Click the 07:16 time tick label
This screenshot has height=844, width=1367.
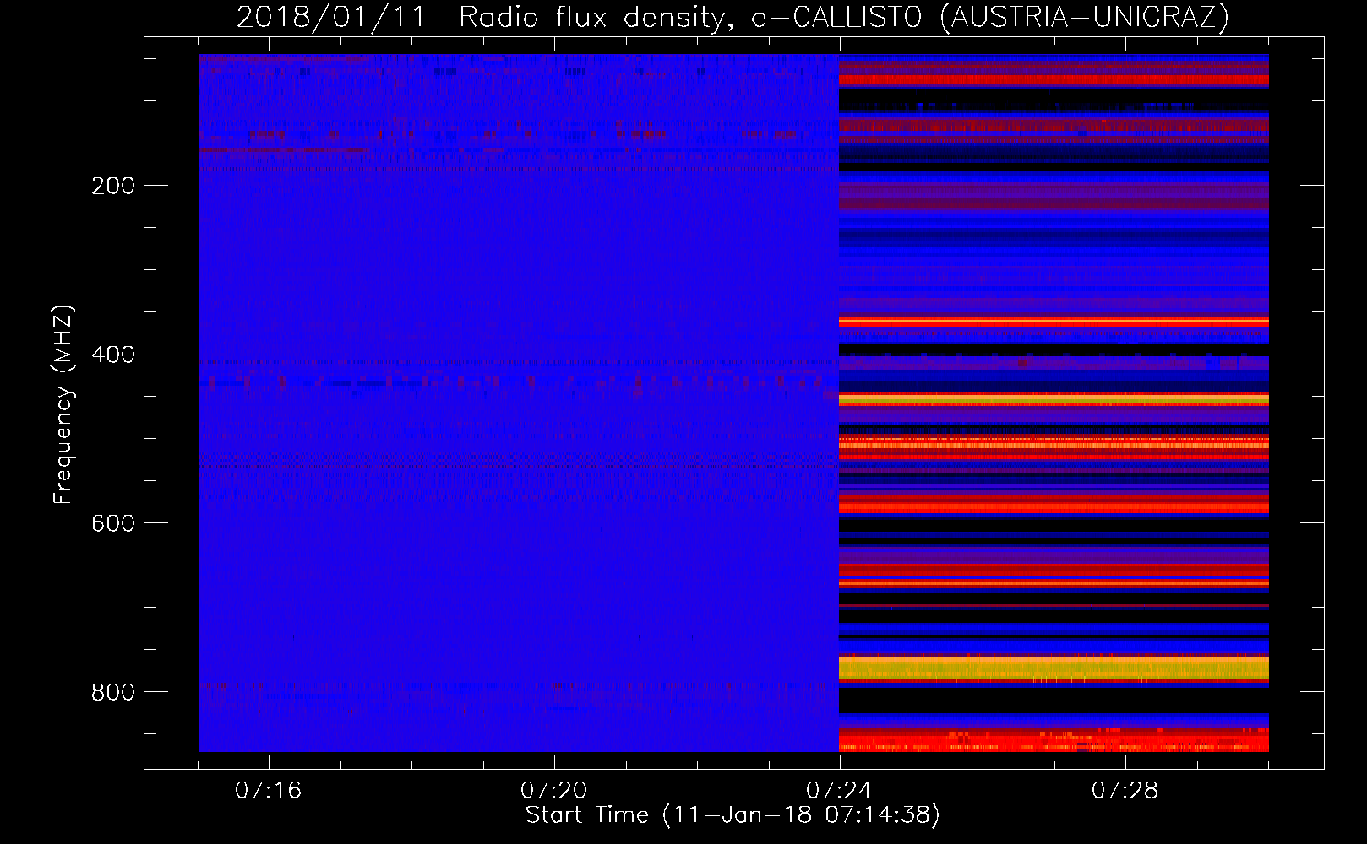click(x=269, y=791)
